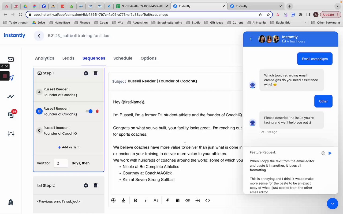Image resolution: width=343 pixels, height=214 pixels.
Task: Open the templates layout icon in editor toolbar
Action: point(177,200)
